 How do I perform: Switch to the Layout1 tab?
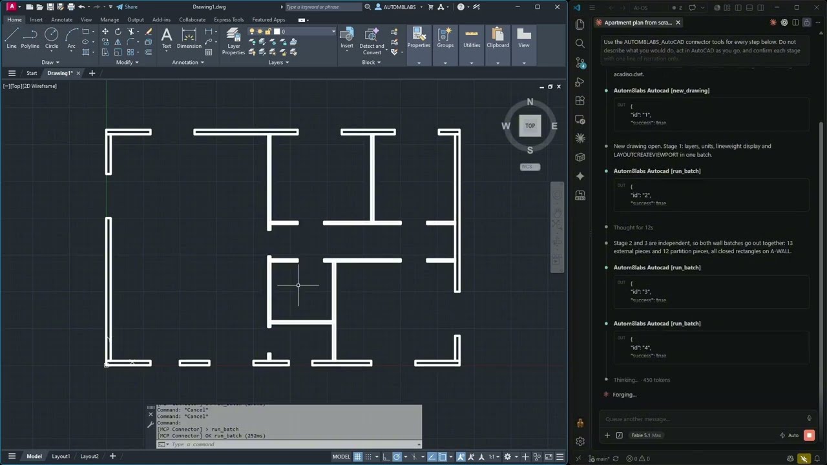click(x=61, y=457)
